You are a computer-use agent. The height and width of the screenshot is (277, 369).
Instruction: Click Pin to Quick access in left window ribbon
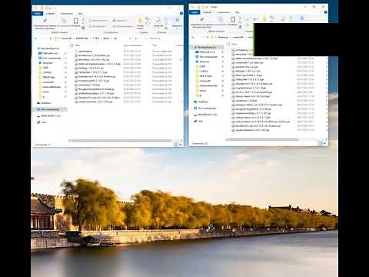(45, 22)
